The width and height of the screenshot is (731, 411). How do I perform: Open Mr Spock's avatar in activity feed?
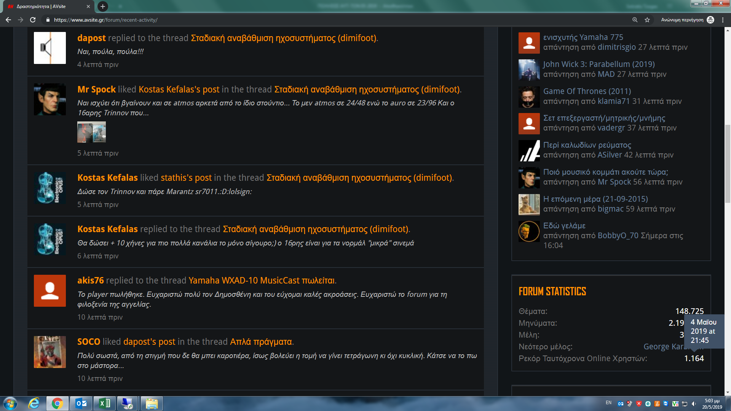pyautogui.click(x=50, y=99)
